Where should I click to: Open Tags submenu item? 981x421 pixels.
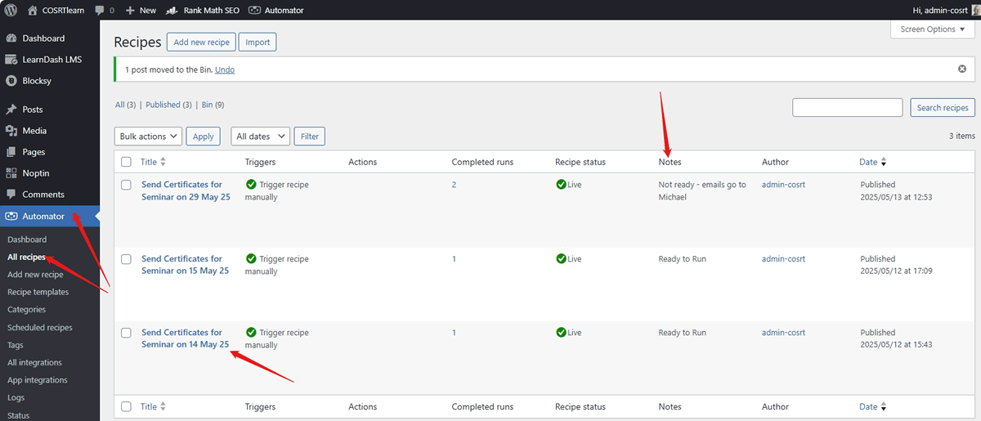[16, 345]
